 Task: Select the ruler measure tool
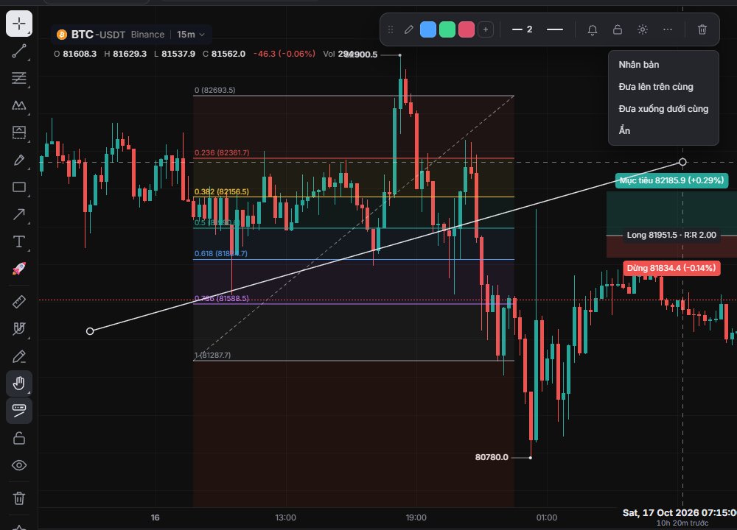pos(19,301)
